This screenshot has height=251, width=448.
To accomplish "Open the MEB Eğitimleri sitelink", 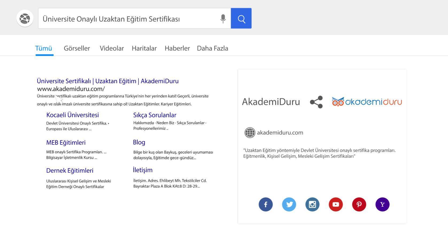I will click(x=66, y=142).
